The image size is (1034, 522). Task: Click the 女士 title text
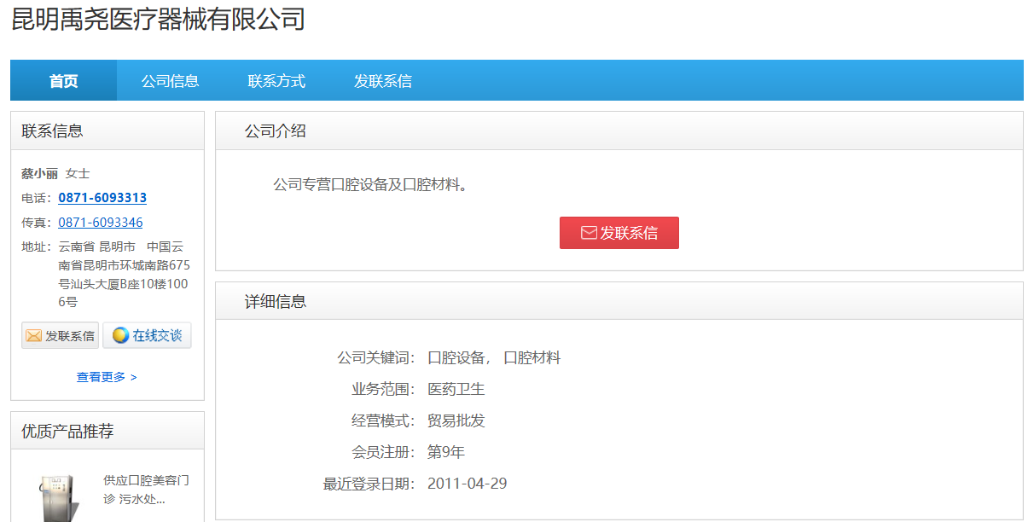(78, 173)
